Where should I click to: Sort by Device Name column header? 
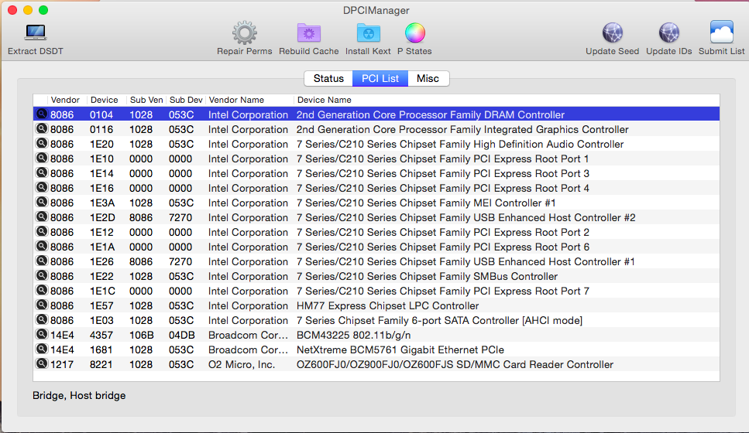pos(324,100)
